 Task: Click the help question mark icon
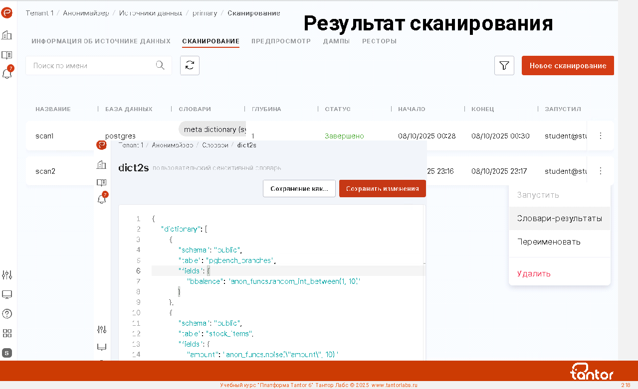7,314
